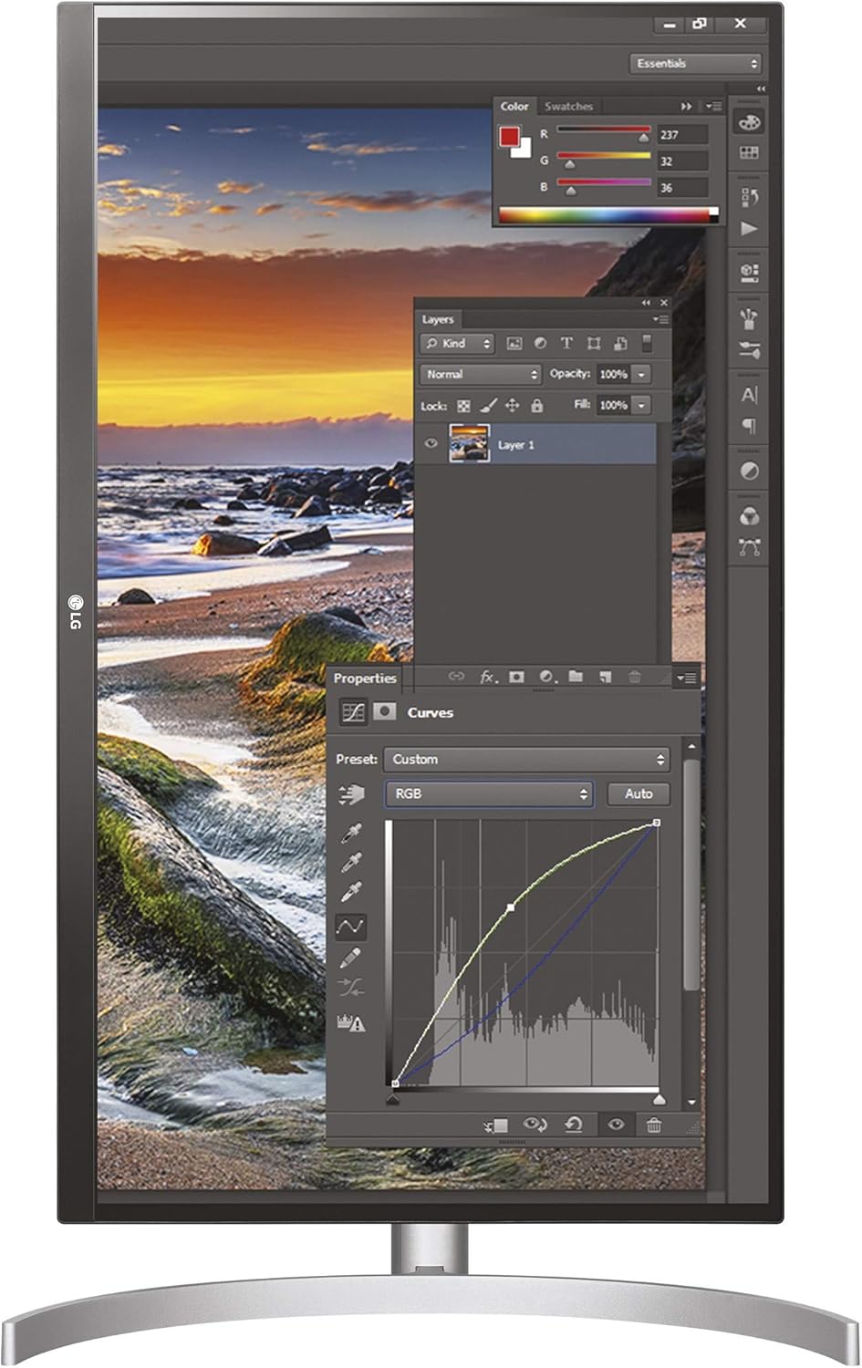The height and width of the screenshot is (1368, 862).
Task: Click the on-image targeted adjustment hand icon
Action: click(351, 795)
